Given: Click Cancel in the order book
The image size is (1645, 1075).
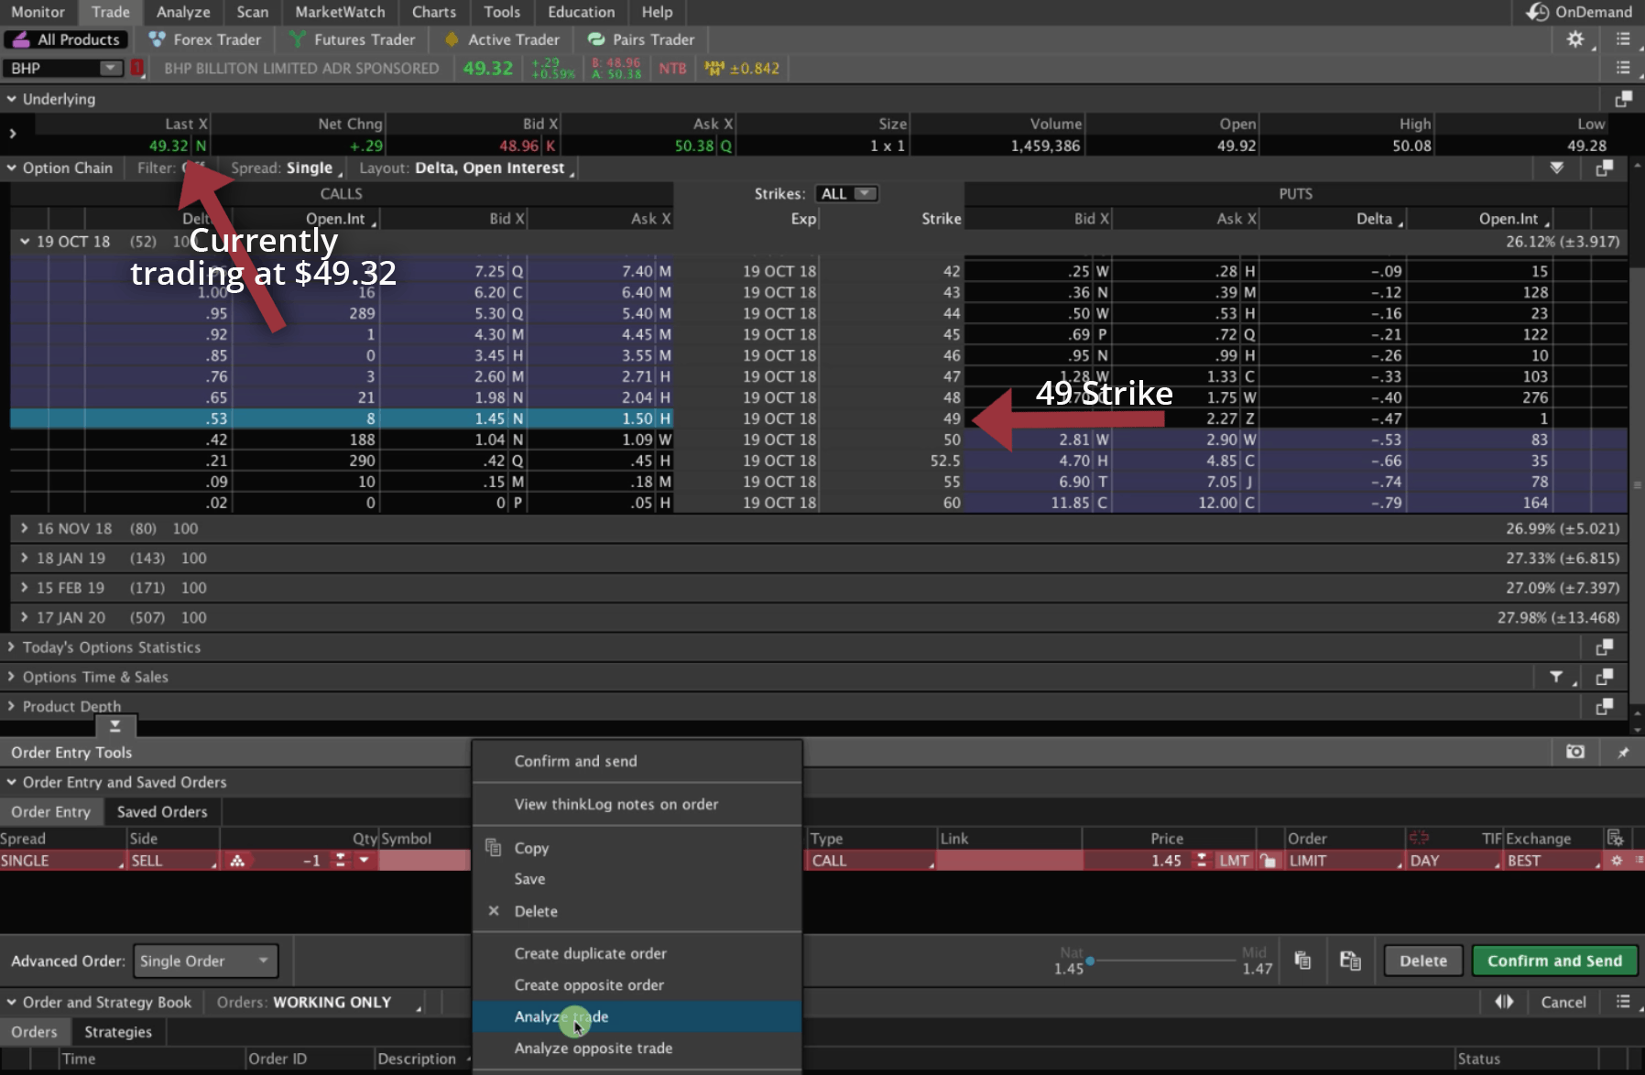Looking at the screenshot, I should click(1563, 1003).
